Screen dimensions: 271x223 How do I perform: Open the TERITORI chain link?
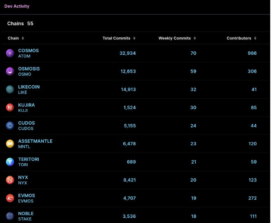pos(29,159)
